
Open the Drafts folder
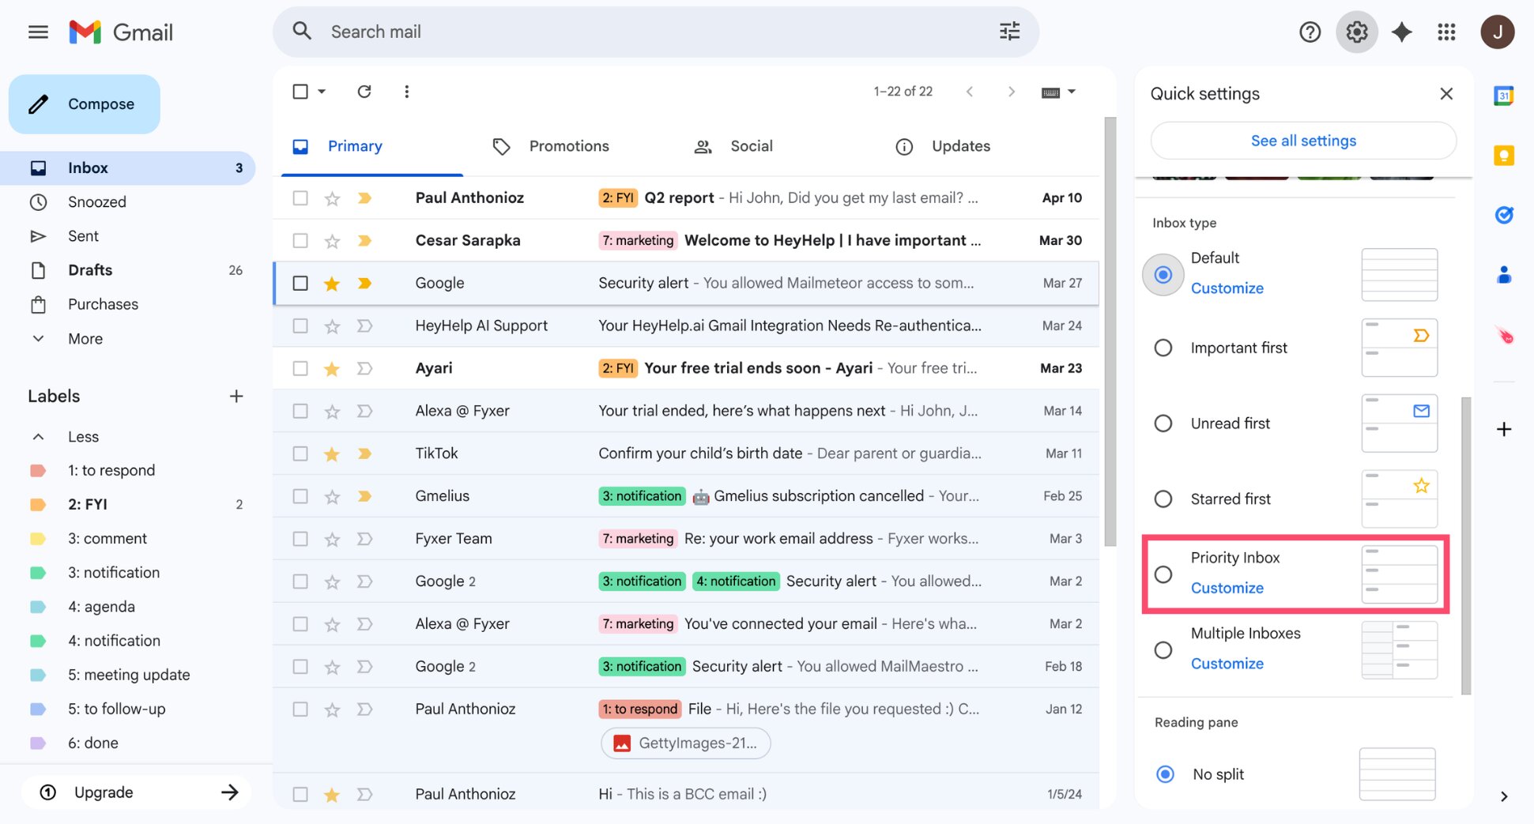coord(90,271)
